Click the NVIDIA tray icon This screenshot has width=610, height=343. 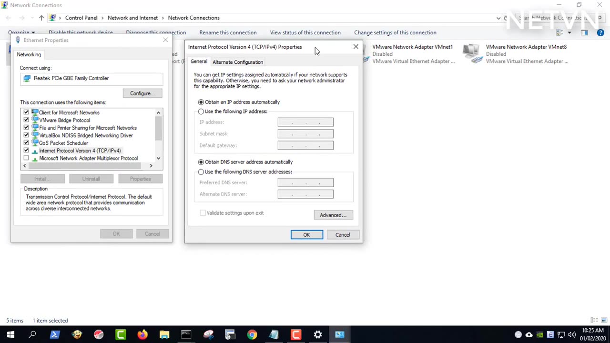coord(540,334)
